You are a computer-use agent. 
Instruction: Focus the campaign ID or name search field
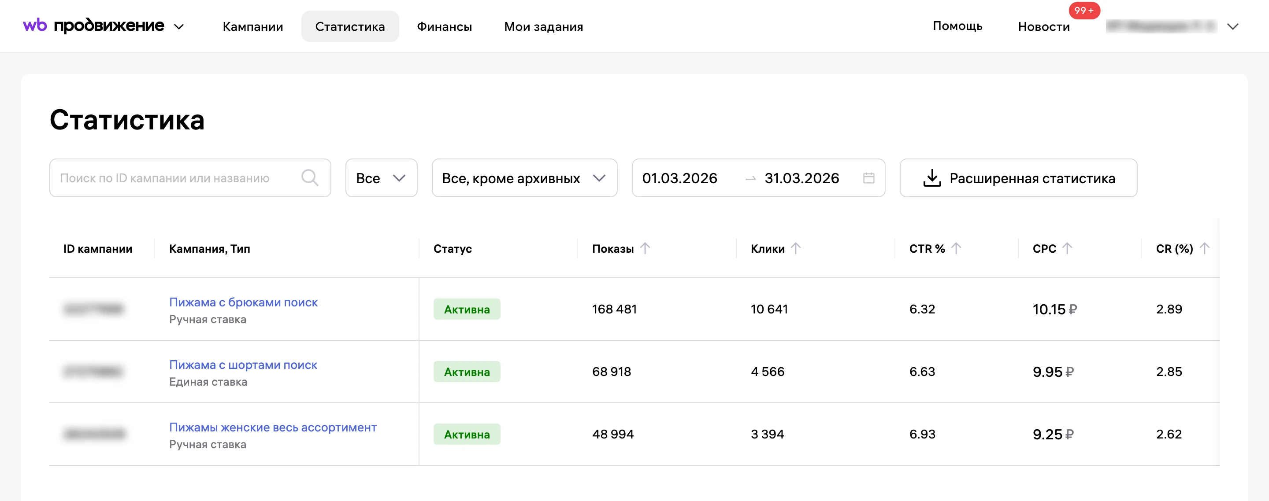tap(190, 178)
